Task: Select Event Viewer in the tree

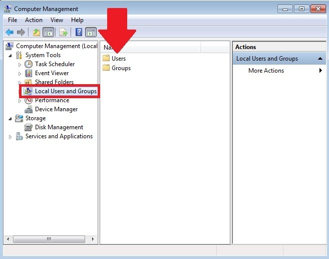Action: pos(52,73)
